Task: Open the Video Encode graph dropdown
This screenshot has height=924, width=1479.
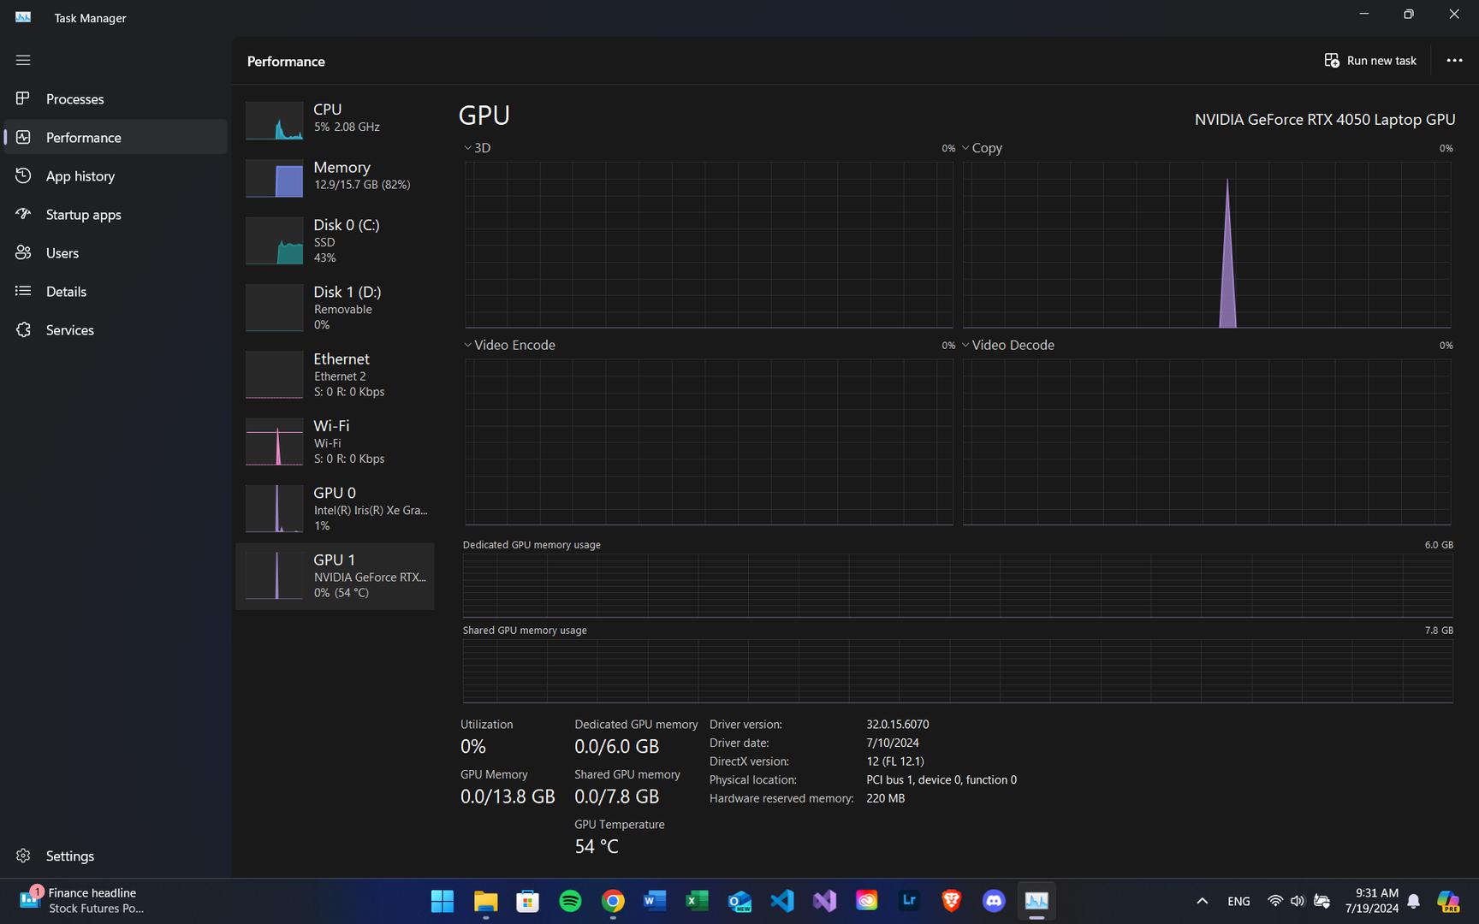Action: pyautogui.click(x=510, y=345)
